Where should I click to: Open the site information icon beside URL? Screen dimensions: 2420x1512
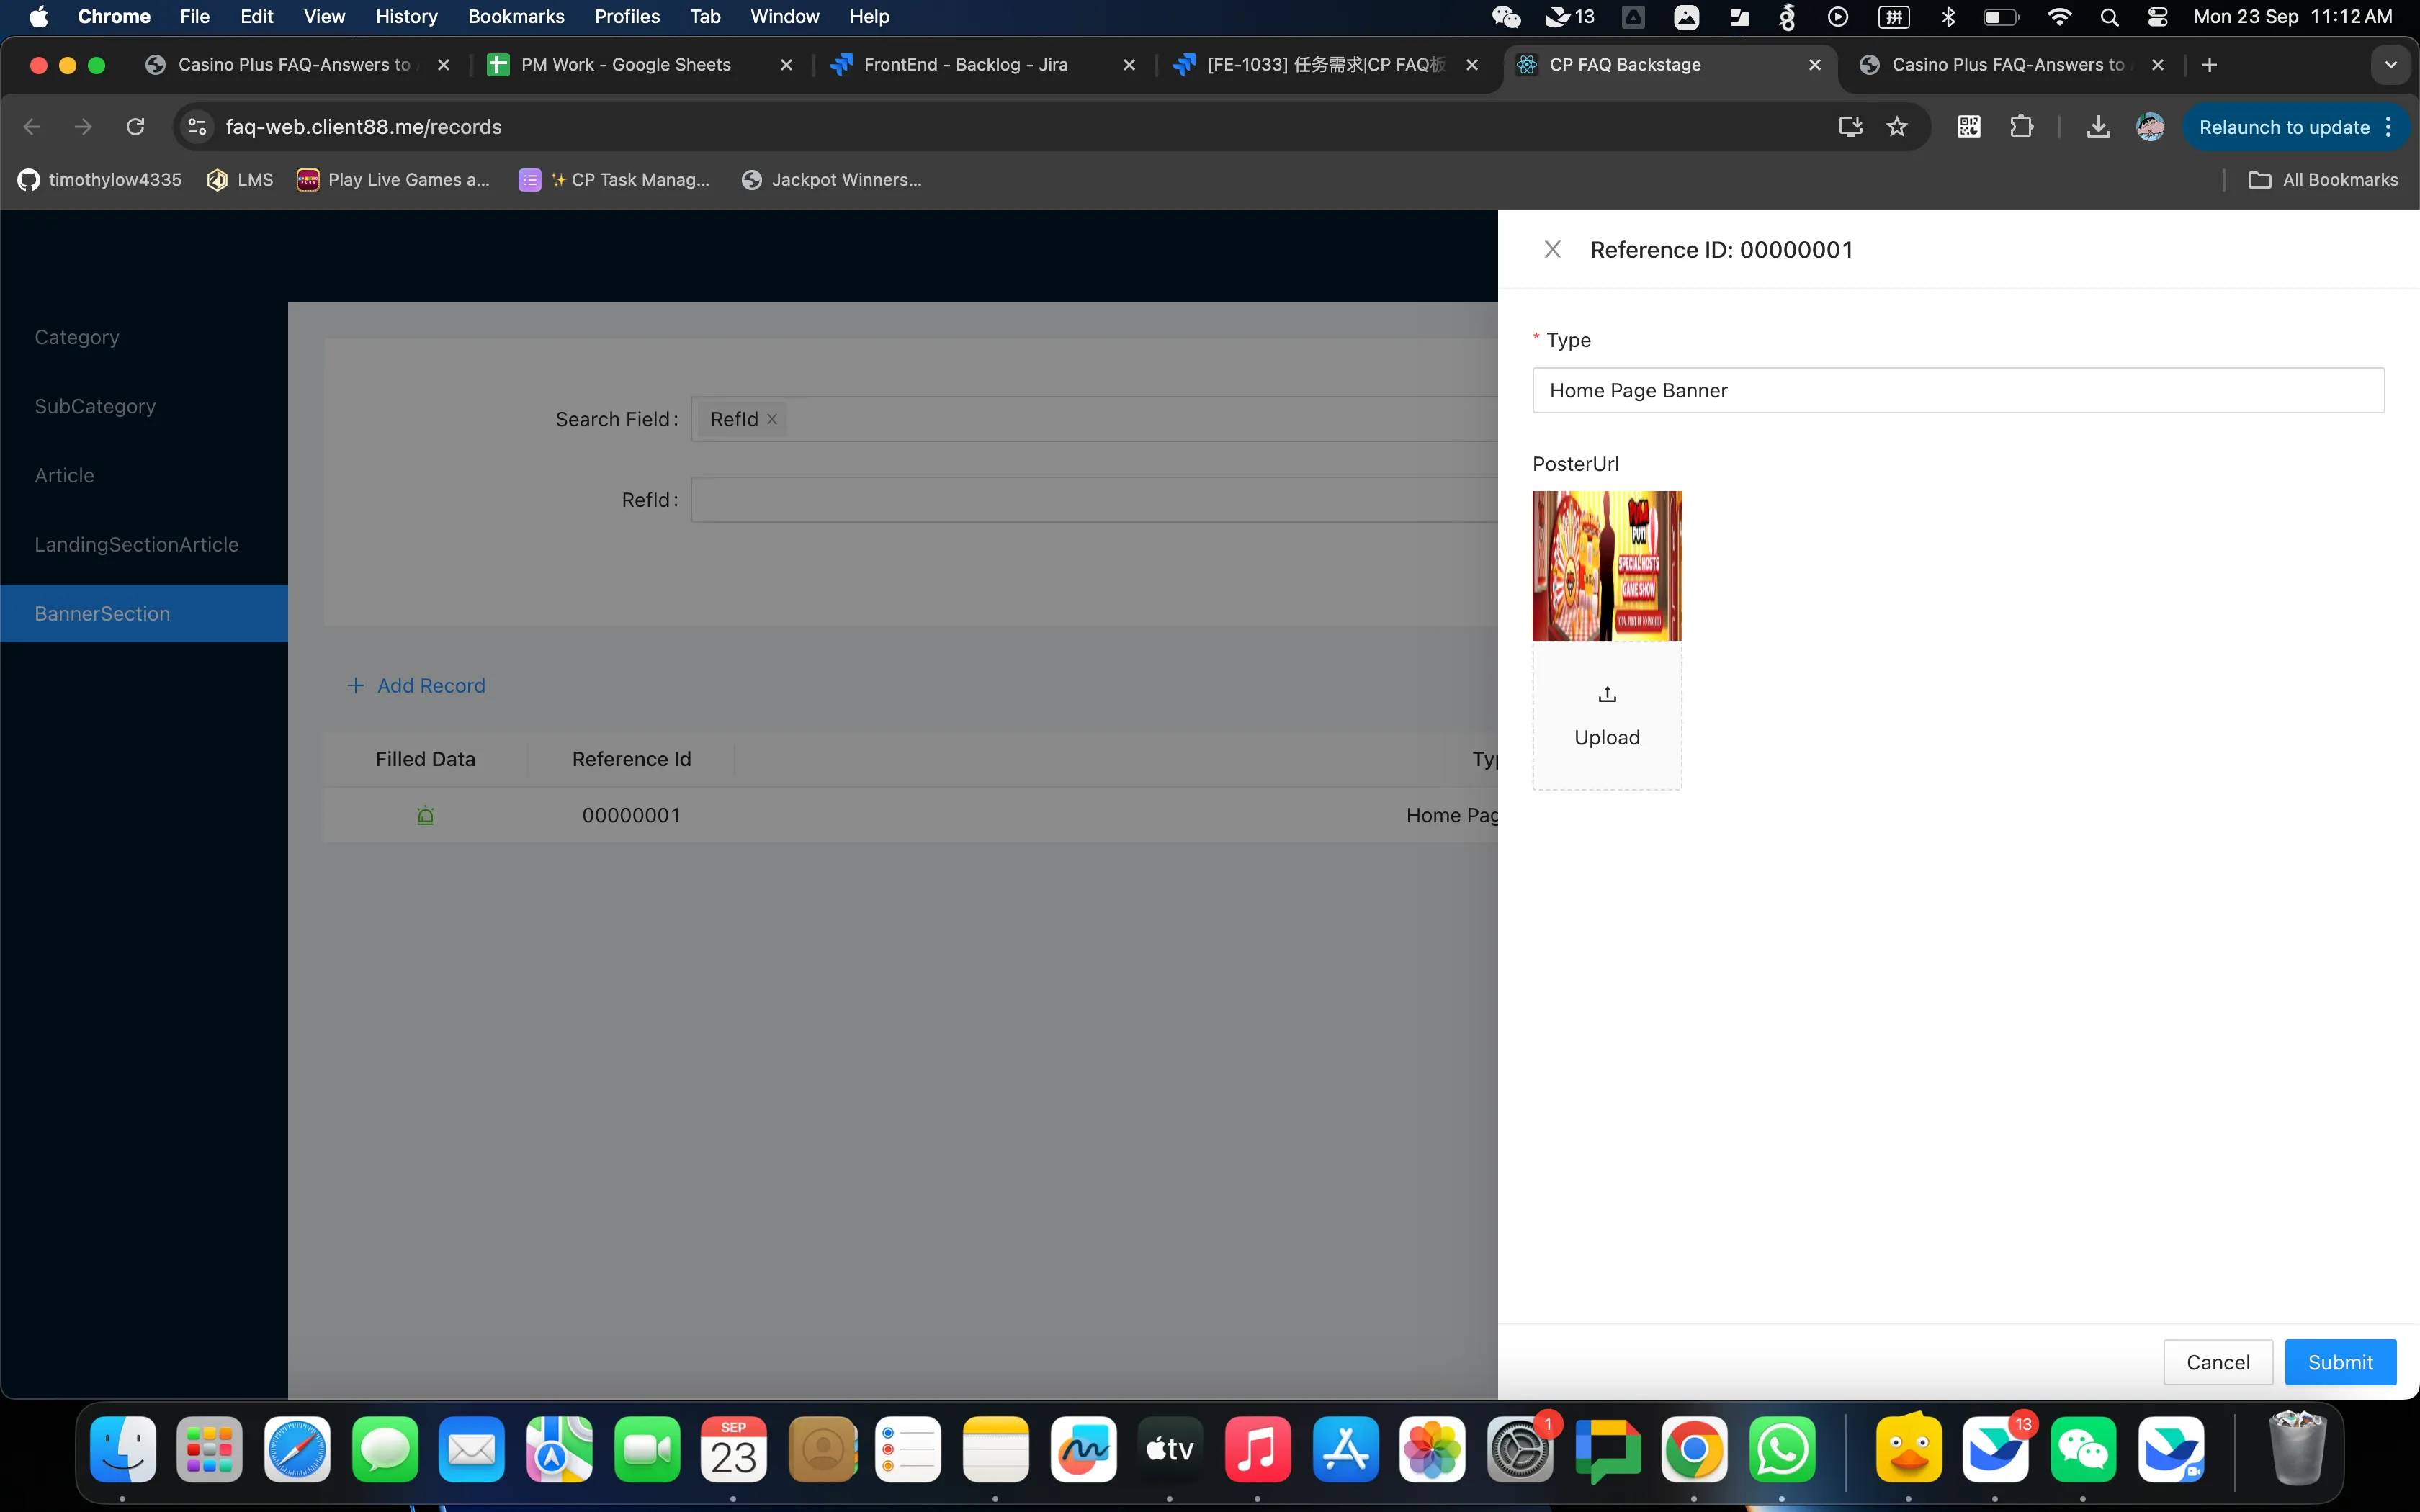(197, 127)
